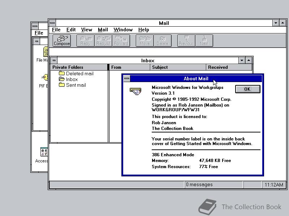Open the View menu
This screenshot has height=216, width=289.
coord(86,30)
